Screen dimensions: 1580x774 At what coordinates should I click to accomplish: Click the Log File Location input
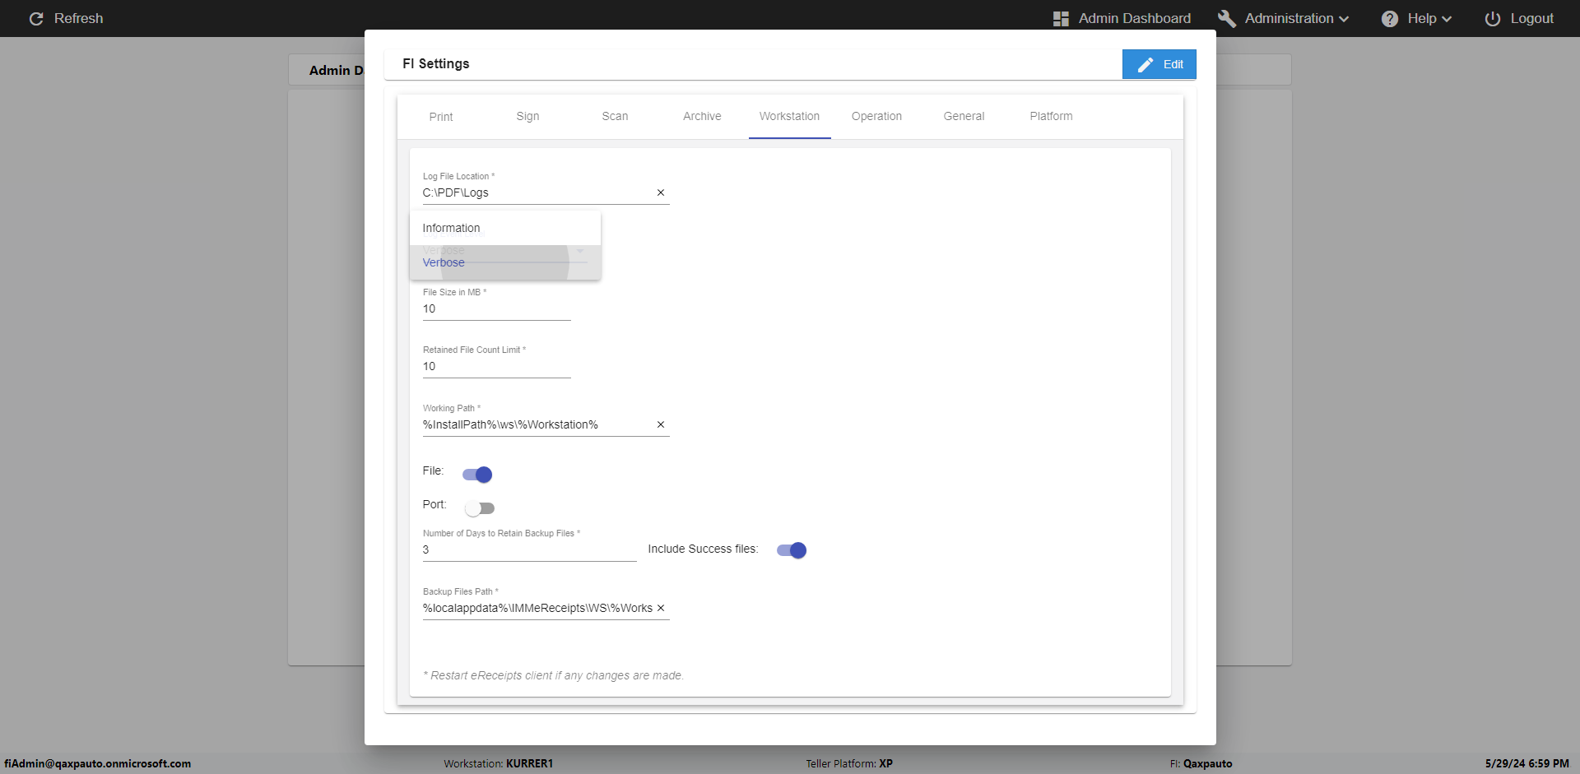(537, 192)
